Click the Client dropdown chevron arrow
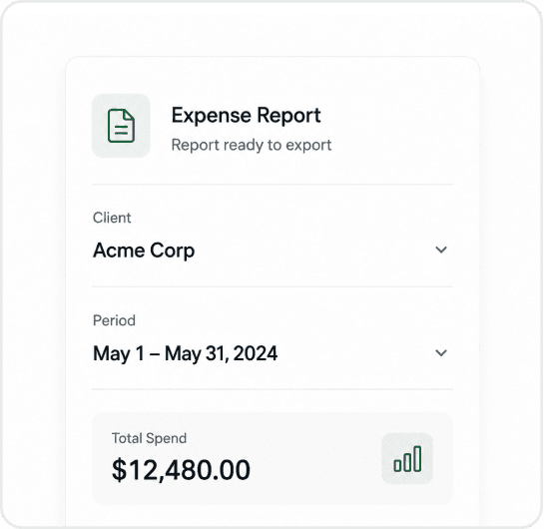This screenshot has width=544, height=529. [441, 250]
